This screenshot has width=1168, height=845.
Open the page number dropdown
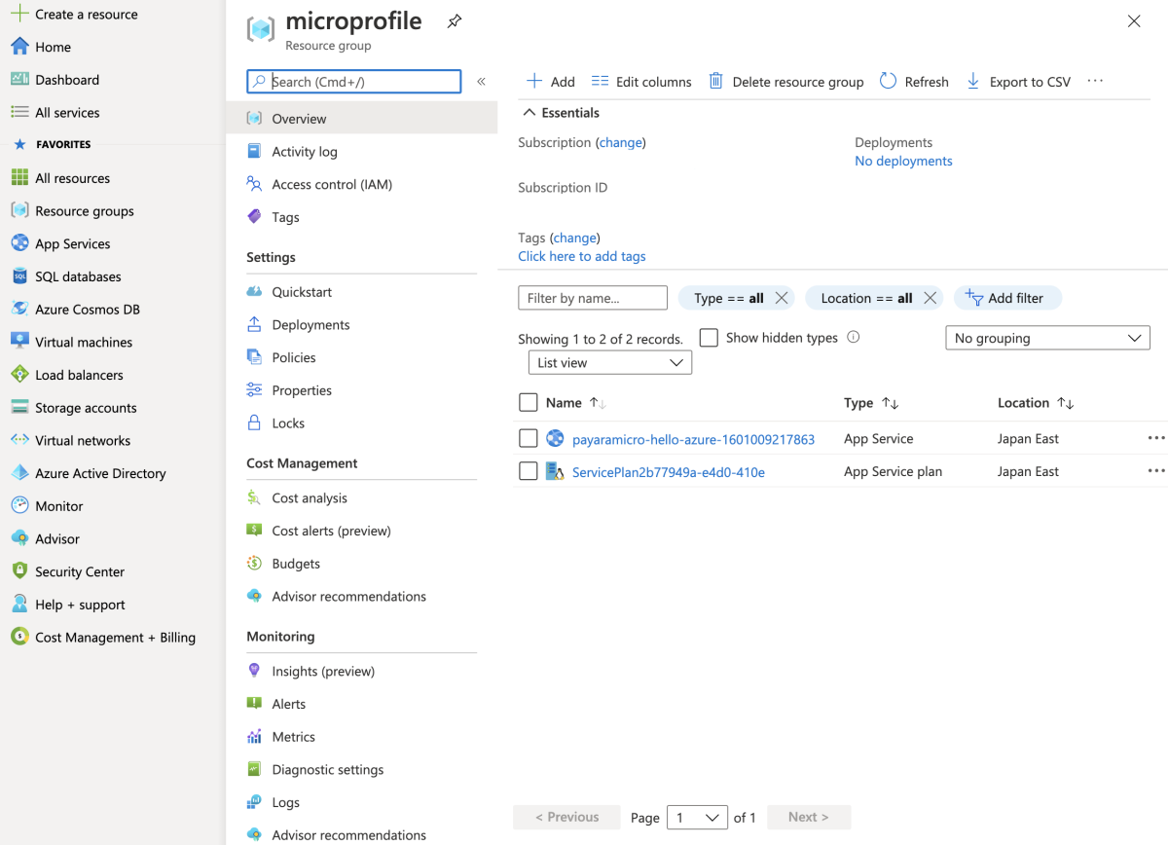click(698, 817)
